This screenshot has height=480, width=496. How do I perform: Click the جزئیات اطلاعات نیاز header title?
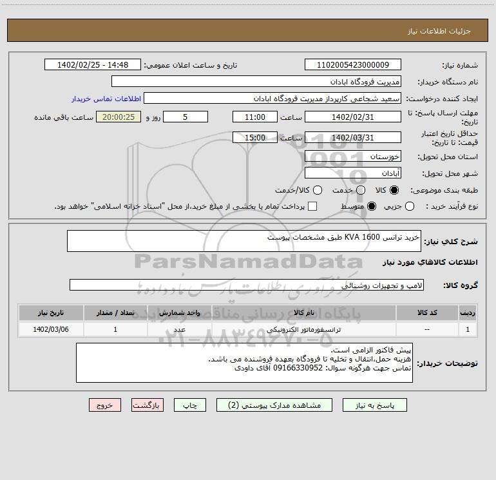click(439, 31)
